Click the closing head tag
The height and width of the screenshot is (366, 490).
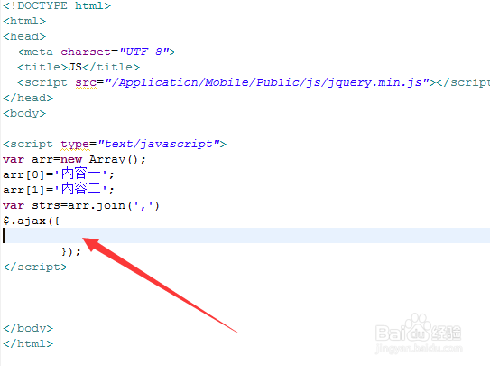click(28, 98)
